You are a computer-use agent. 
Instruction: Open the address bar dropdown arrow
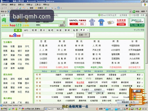coord(130,12)
